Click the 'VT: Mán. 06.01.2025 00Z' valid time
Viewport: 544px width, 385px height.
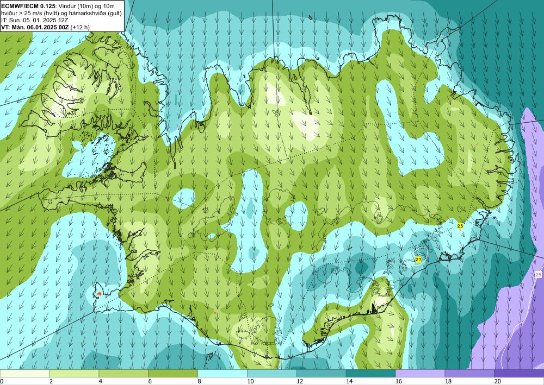(35, 27)
